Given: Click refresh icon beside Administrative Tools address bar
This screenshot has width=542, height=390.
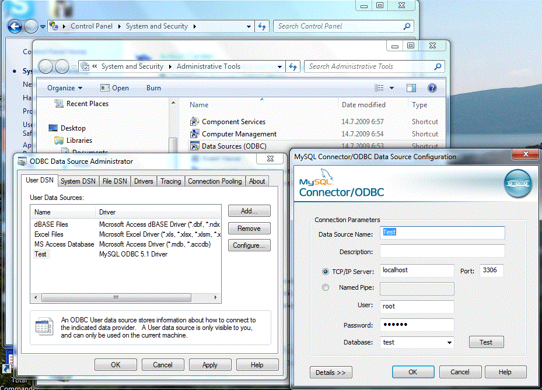Looking at the screenshot, I should (293, 66).
